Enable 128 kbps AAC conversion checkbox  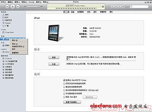tap(64, 90)
